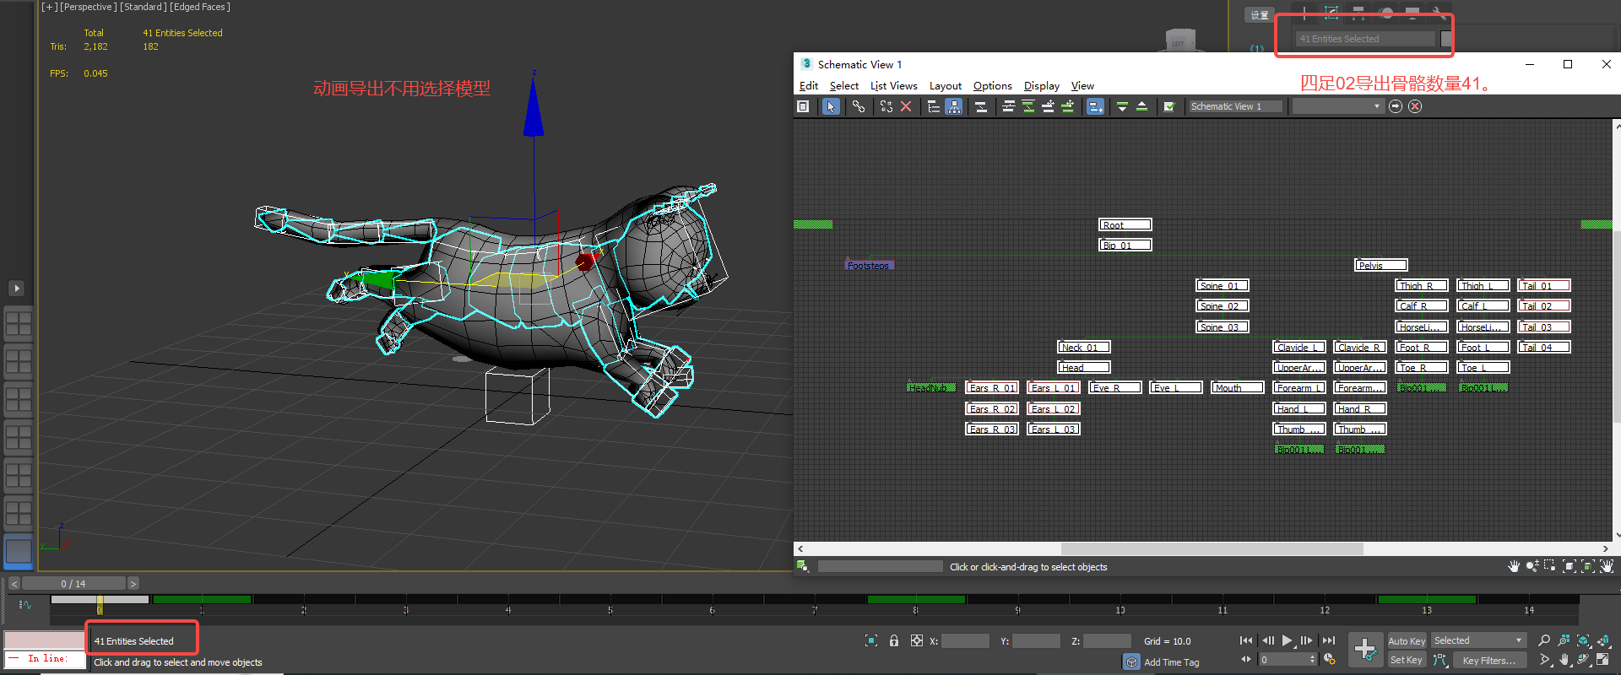This screenshot has width=1621, height=675.
Task: Open Layout menu in Schematic View
Action: pyautogui.click(x=946, y=86)
